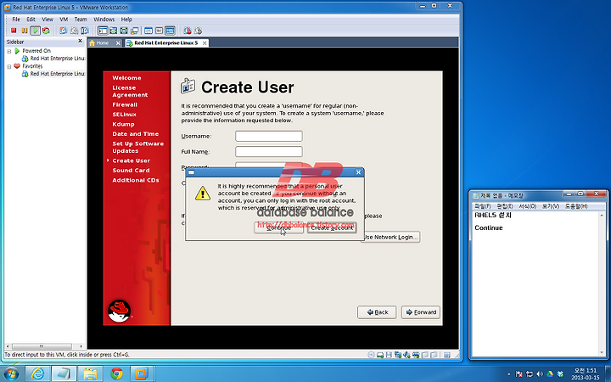
Task: Click the Create User badge icon
Action: click(188, 86)
